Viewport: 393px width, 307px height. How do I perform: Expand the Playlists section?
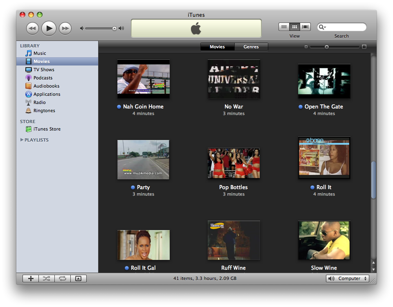(x=22, y=140)
